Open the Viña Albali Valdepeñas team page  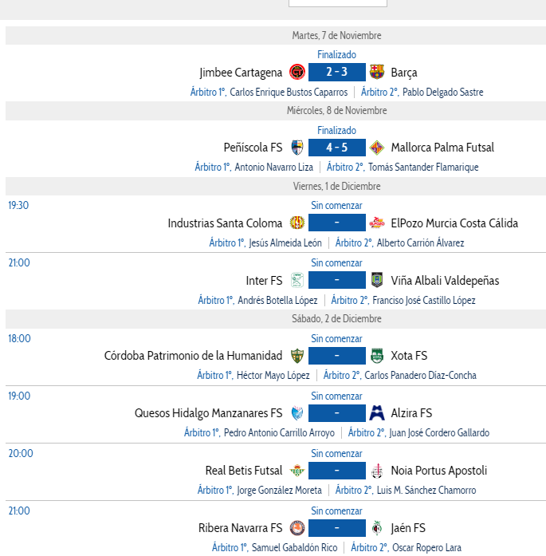(x=445, y=281)
